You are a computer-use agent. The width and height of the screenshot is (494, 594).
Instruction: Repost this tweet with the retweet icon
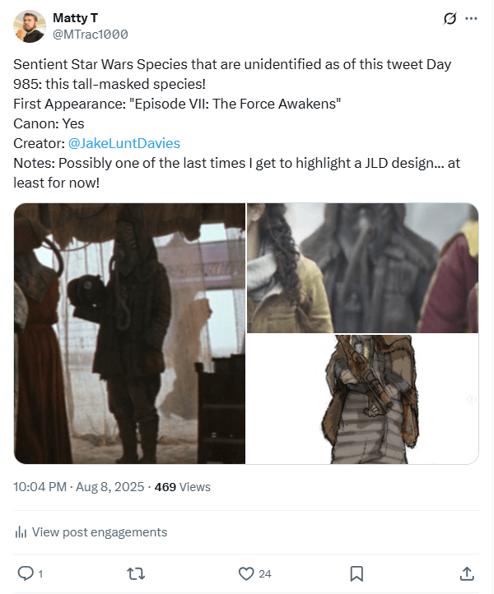pos(135,573)
